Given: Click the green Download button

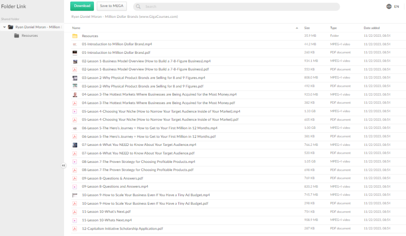Looking at the screenshot, I should click(82, 6).
